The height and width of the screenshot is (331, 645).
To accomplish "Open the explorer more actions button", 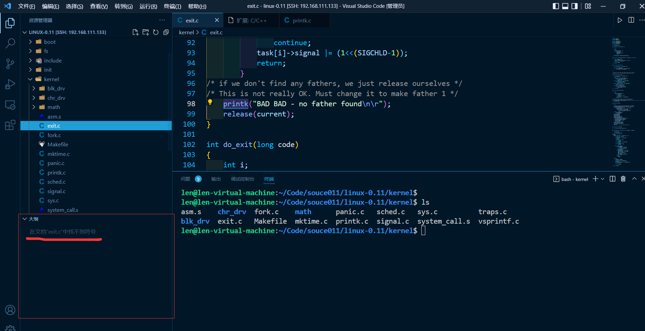I will (162, 20).
